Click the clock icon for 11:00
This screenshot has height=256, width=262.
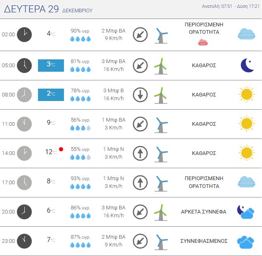pyautogui.click(x=24, y=124)
